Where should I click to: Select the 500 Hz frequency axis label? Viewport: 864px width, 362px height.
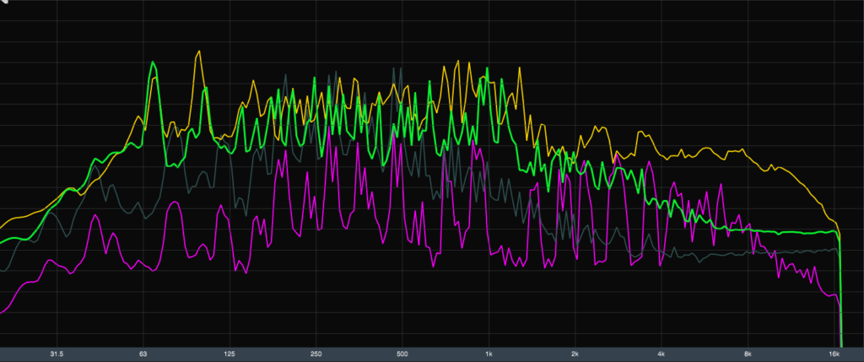[x=402, y=354]
